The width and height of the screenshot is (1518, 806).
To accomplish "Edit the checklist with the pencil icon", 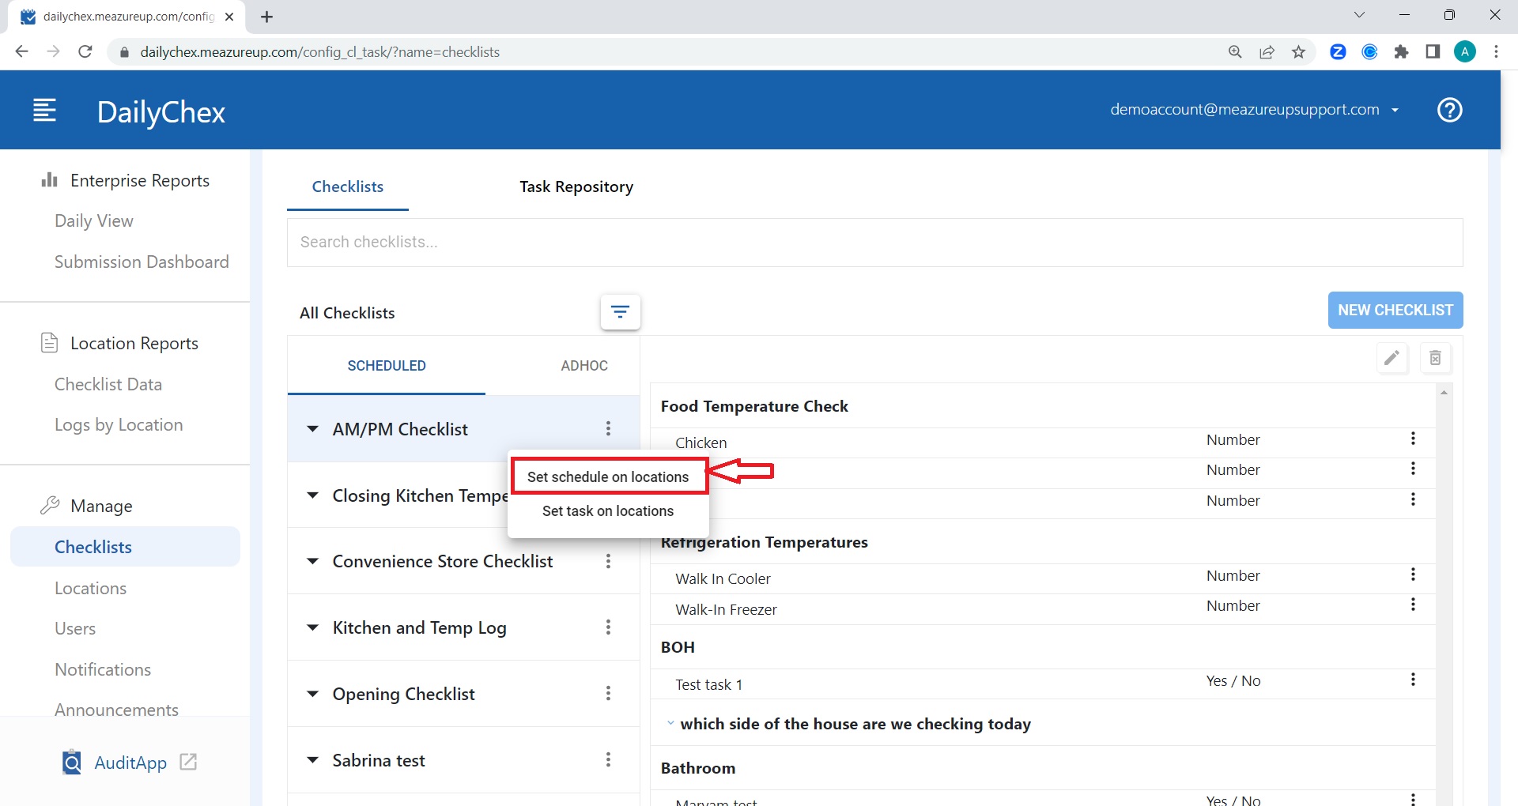I will (1391, 358).
